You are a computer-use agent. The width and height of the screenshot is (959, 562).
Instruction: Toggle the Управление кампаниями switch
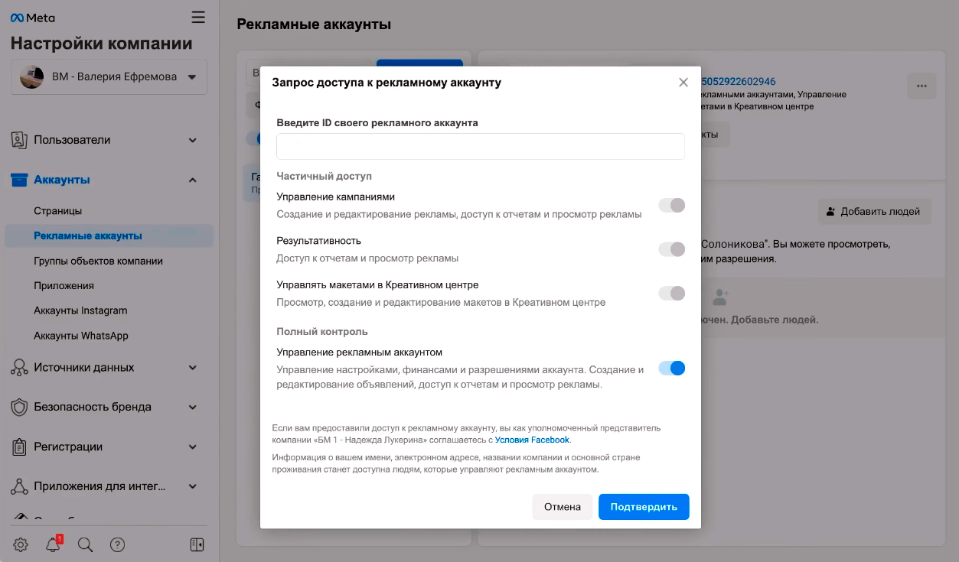coord(672,205)
